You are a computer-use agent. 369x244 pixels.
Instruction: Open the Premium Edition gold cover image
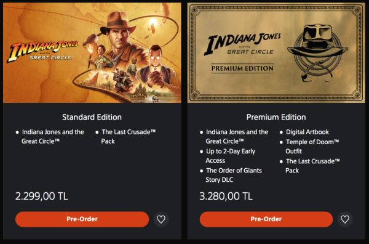pyautogui.click(x=276, y=53)
